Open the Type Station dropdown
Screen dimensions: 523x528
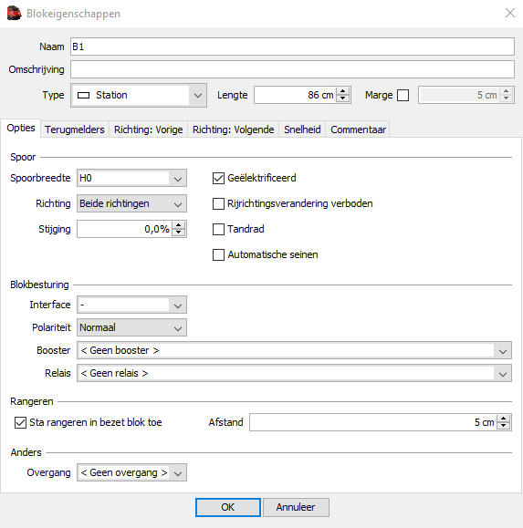(139, 96)
